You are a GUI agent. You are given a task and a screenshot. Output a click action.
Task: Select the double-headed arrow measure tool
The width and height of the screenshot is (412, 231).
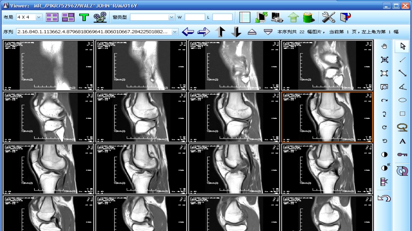[402, 73]
